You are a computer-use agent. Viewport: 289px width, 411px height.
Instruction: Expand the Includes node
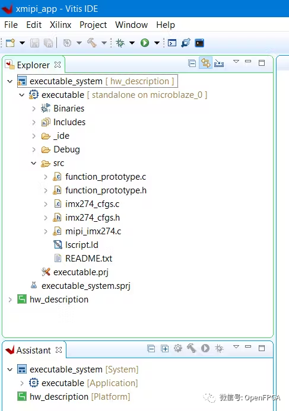[34, 122]
